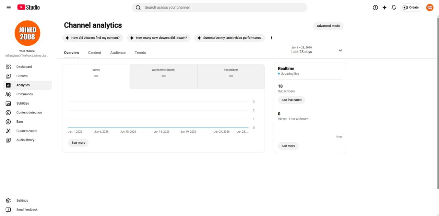The image size is (439, 216).
Task: Click the Content detection copyright icon
Action: tap(8, 112)
